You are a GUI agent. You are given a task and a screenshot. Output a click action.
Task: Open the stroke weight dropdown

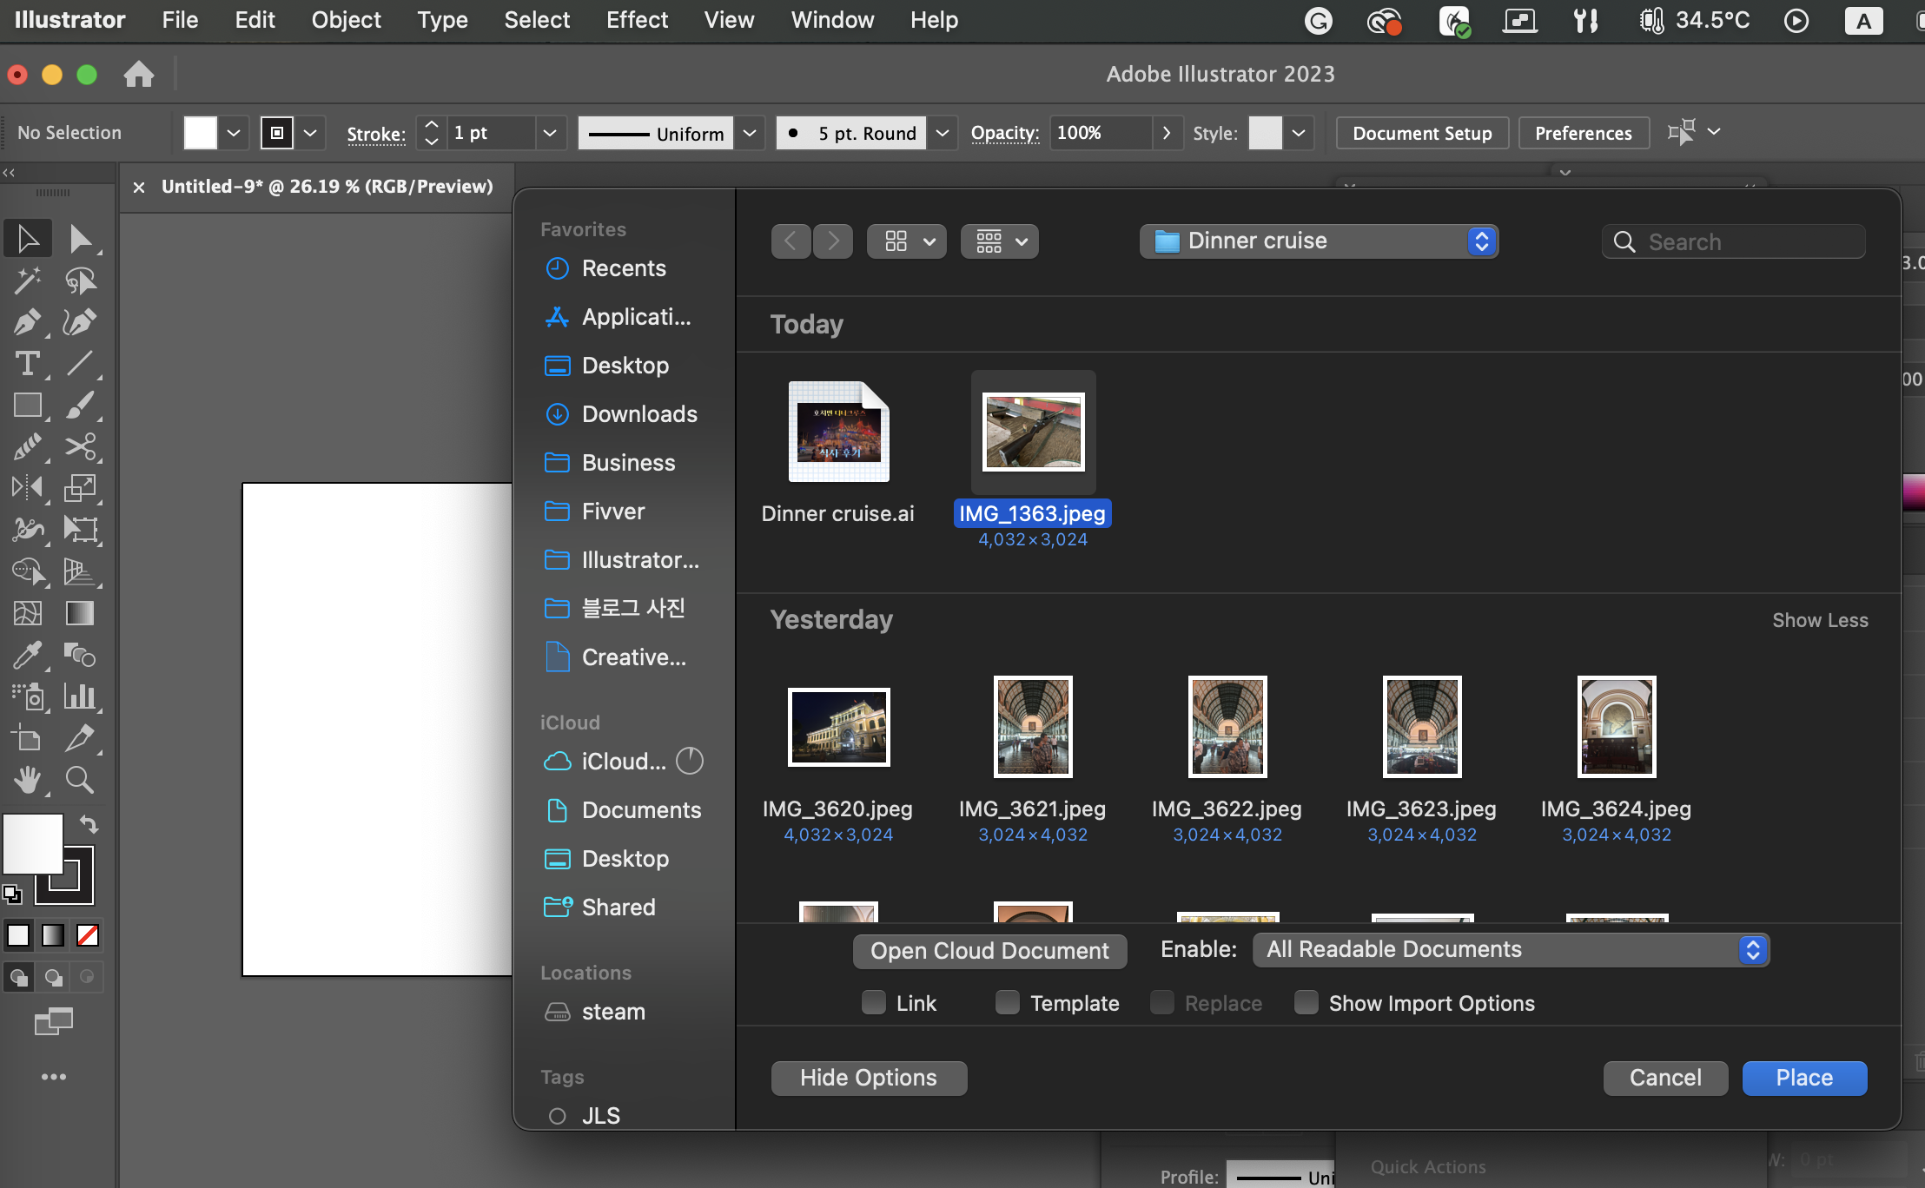pyautogui.click(x=549, y=133)
